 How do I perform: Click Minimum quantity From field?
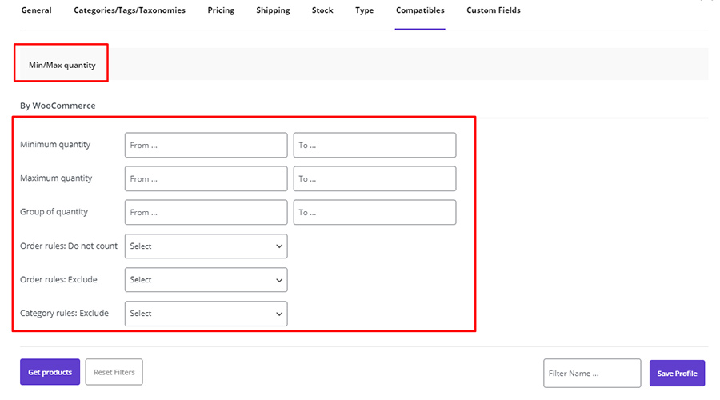pos(206,145)
